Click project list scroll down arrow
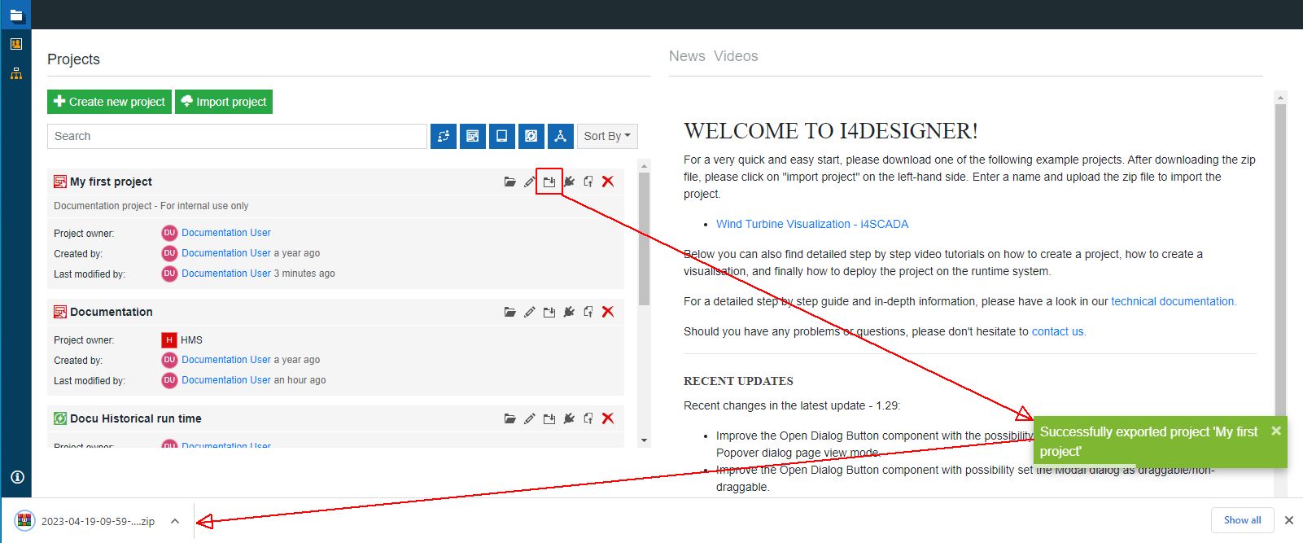 tap(644, 440)
